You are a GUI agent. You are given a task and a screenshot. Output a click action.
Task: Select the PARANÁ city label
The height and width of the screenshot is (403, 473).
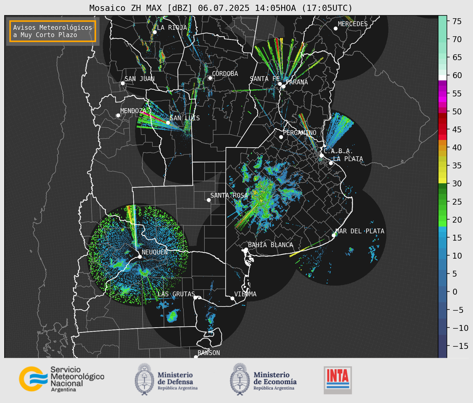click(297, 82)
